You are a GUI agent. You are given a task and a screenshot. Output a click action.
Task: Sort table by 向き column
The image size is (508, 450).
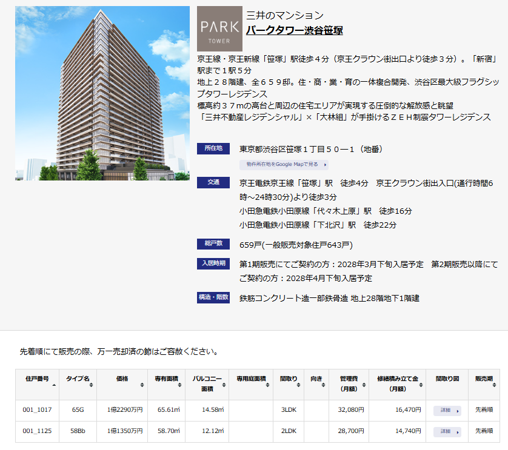tap(316, 384)
